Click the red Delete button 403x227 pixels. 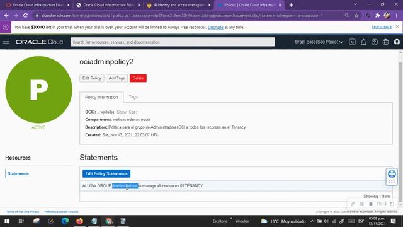[x=138, y=78]
